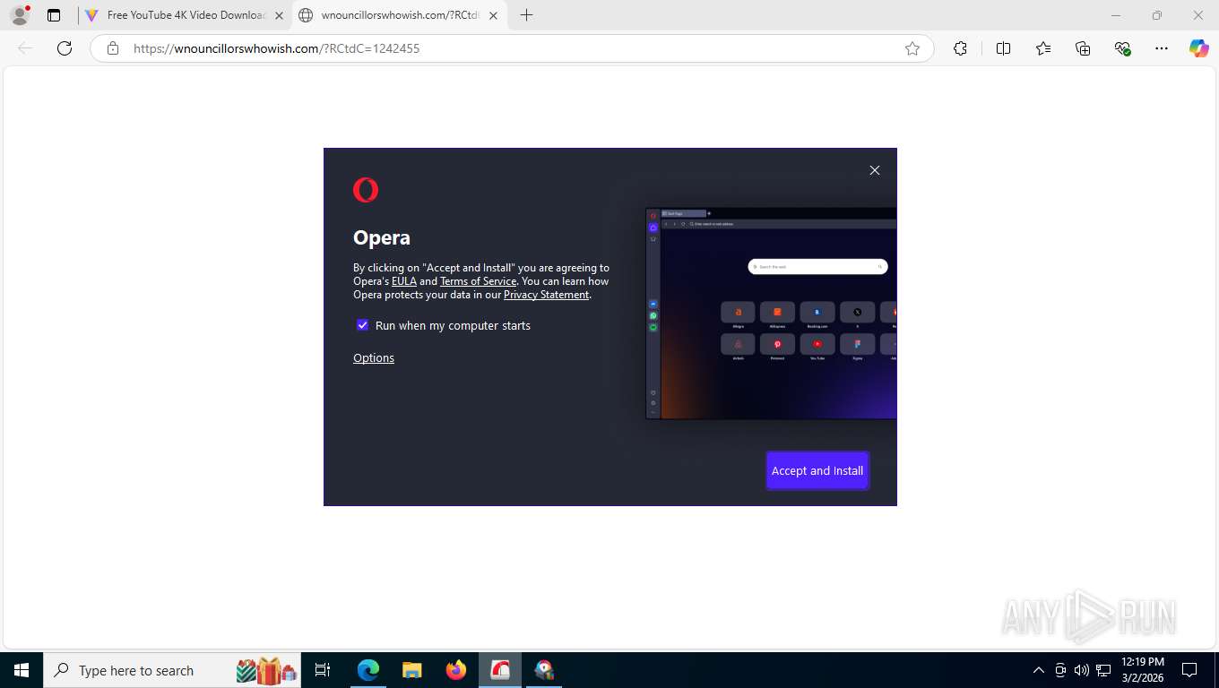Open the browser profile icon
1219x688 pixels.
point(19,15)
